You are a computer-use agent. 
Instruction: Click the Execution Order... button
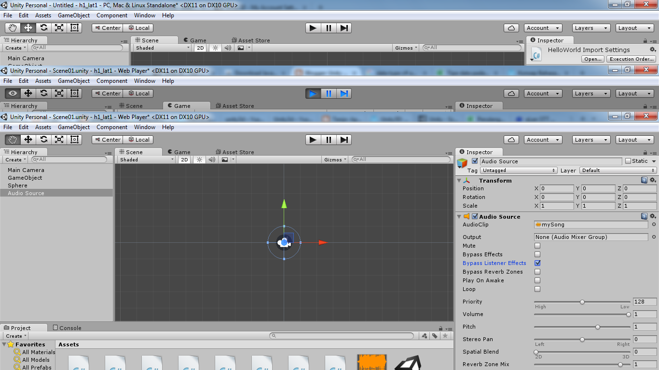[631, 59]
